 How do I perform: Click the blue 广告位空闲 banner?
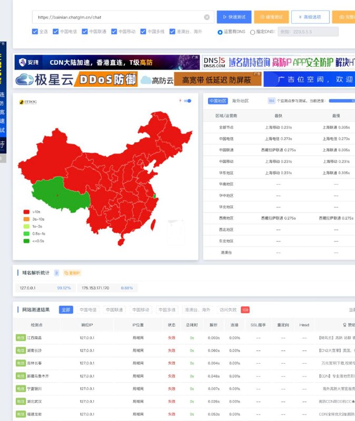coord(309,79)
